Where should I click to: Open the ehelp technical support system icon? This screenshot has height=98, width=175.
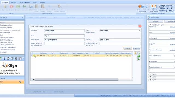click(x=143, y=7)
